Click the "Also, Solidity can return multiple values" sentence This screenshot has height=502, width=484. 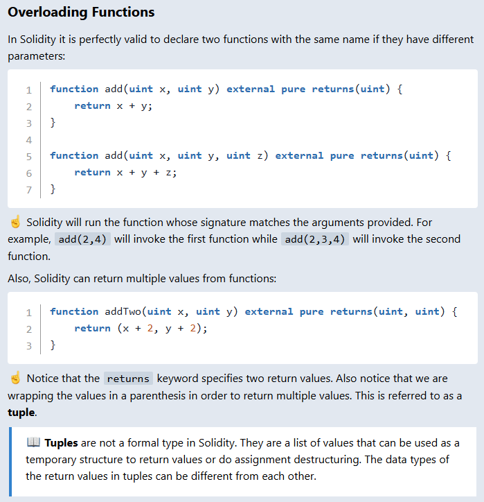click(x=142, y=279)
